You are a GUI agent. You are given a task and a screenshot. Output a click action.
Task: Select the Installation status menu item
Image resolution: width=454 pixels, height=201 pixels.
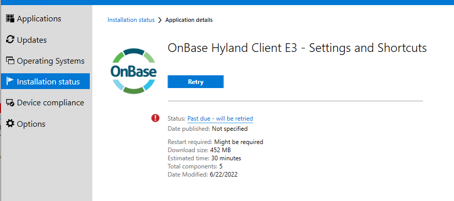(45, 81)
